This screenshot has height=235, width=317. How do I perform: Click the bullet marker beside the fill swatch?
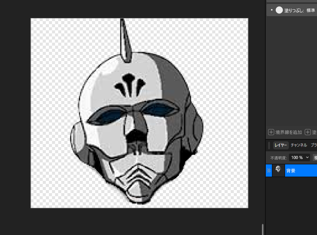(x=272, y=10)
